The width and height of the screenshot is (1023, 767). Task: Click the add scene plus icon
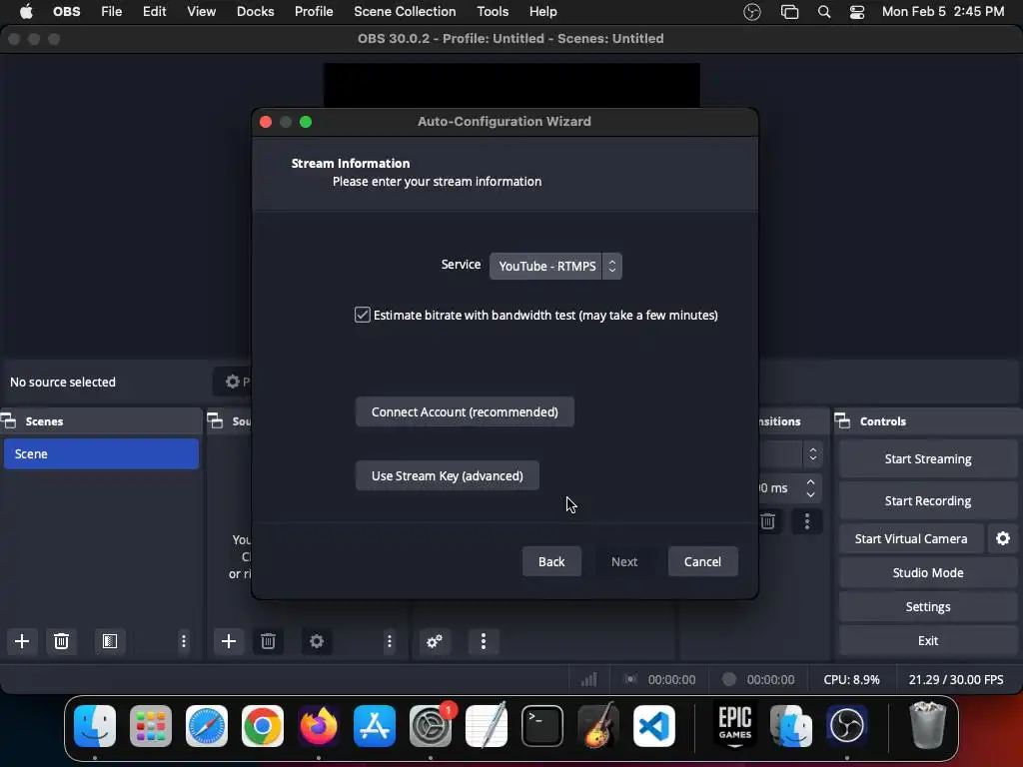click(22, 641)
